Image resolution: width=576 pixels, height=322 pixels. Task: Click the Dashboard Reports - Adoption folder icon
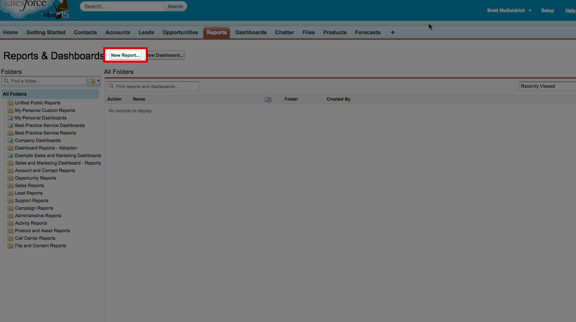tap(11, 148)
